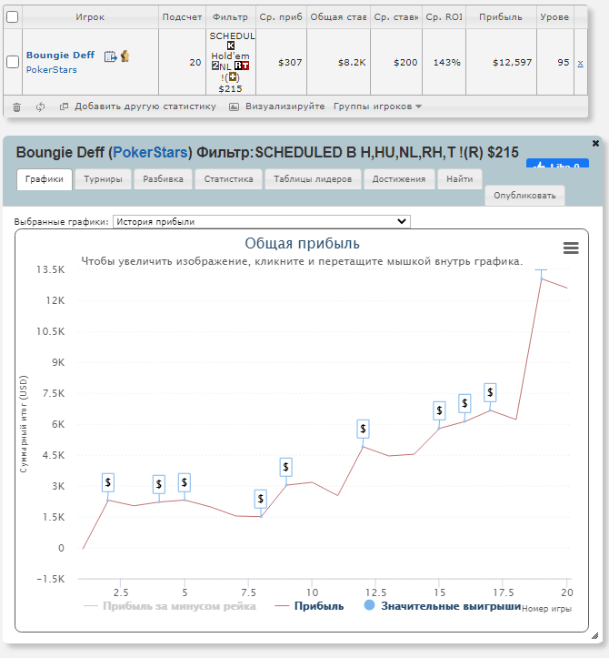Click the calendar export icon beside Boungie Deff
The height and width of the screenshot is (658, 609).
coord(110,56)
